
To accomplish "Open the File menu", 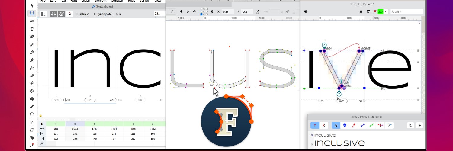I will (43, 1).
